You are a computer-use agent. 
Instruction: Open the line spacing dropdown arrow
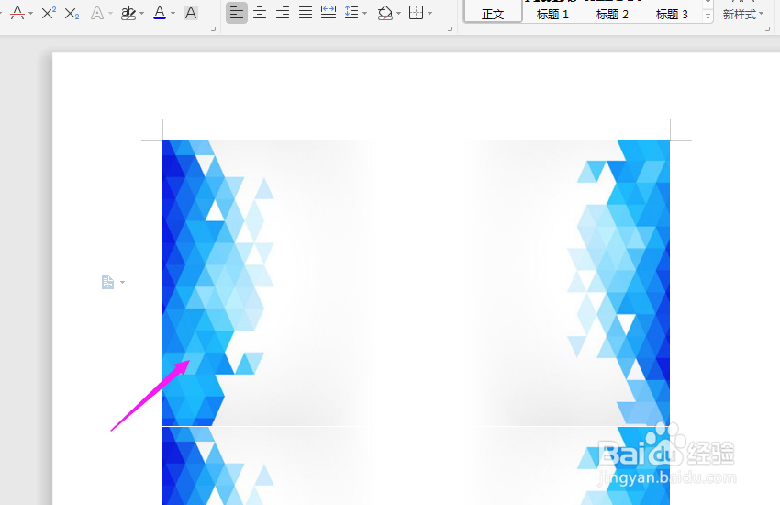tap(364, 14)
